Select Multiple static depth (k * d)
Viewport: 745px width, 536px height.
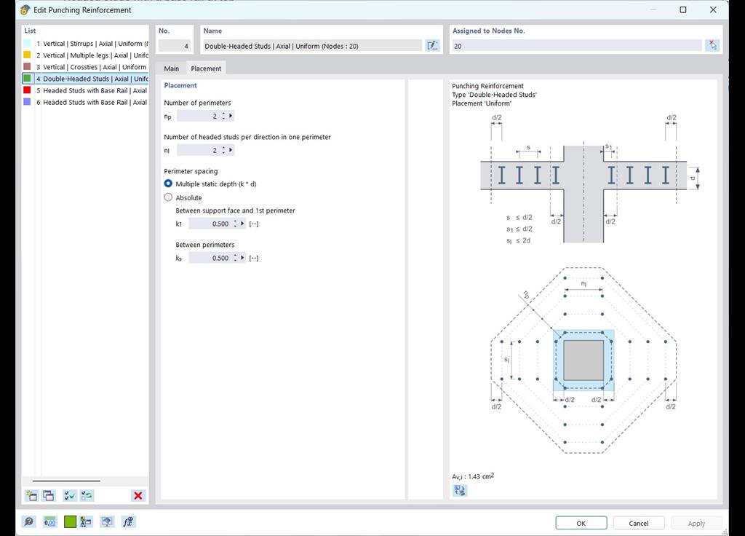168,184
